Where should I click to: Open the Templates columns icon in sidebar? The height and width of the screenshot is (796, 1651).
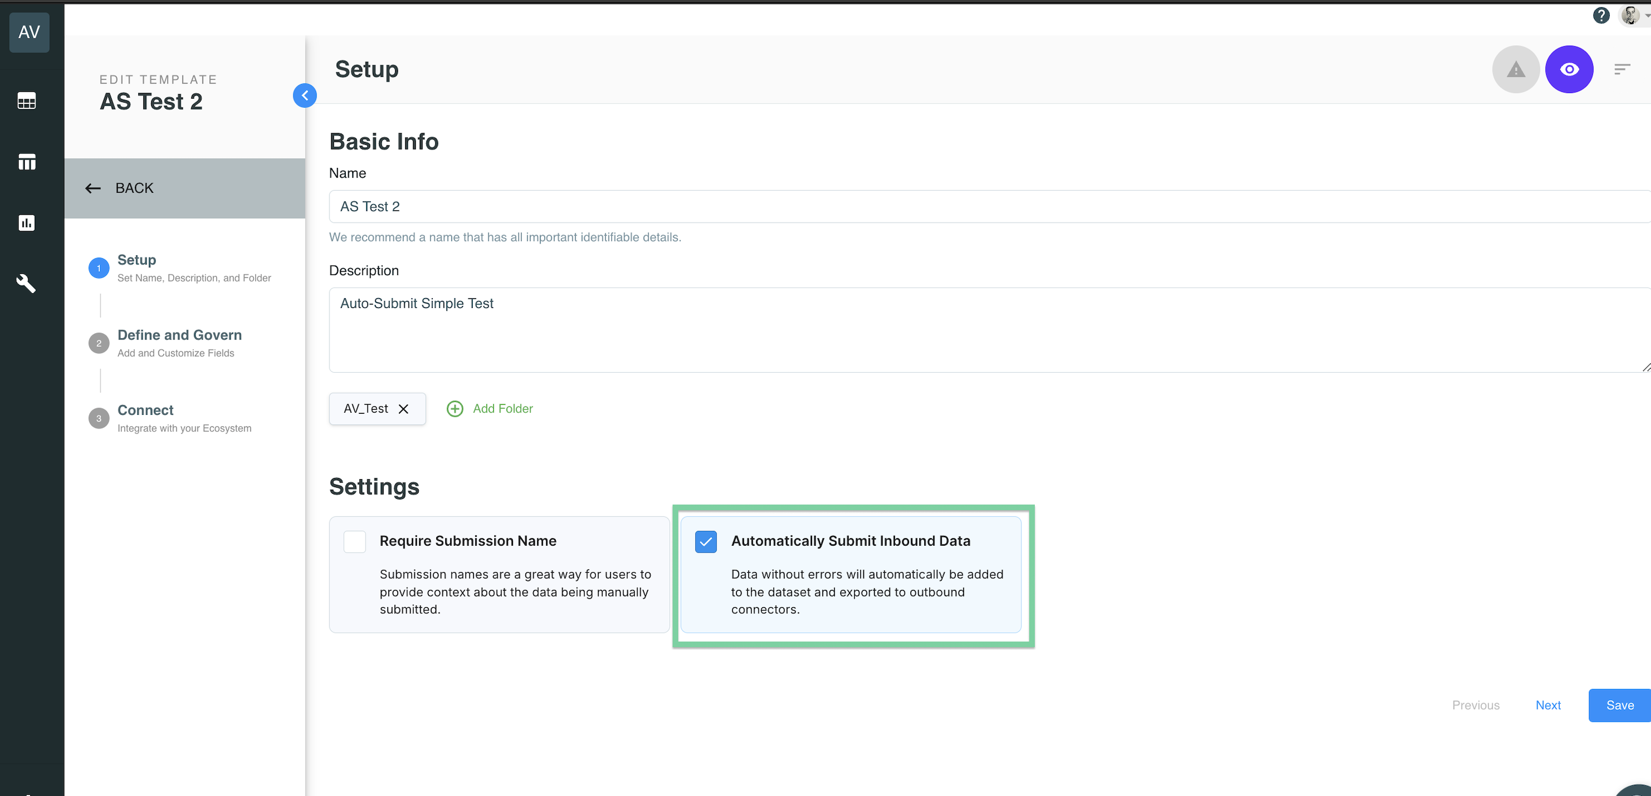coord(27,161)
